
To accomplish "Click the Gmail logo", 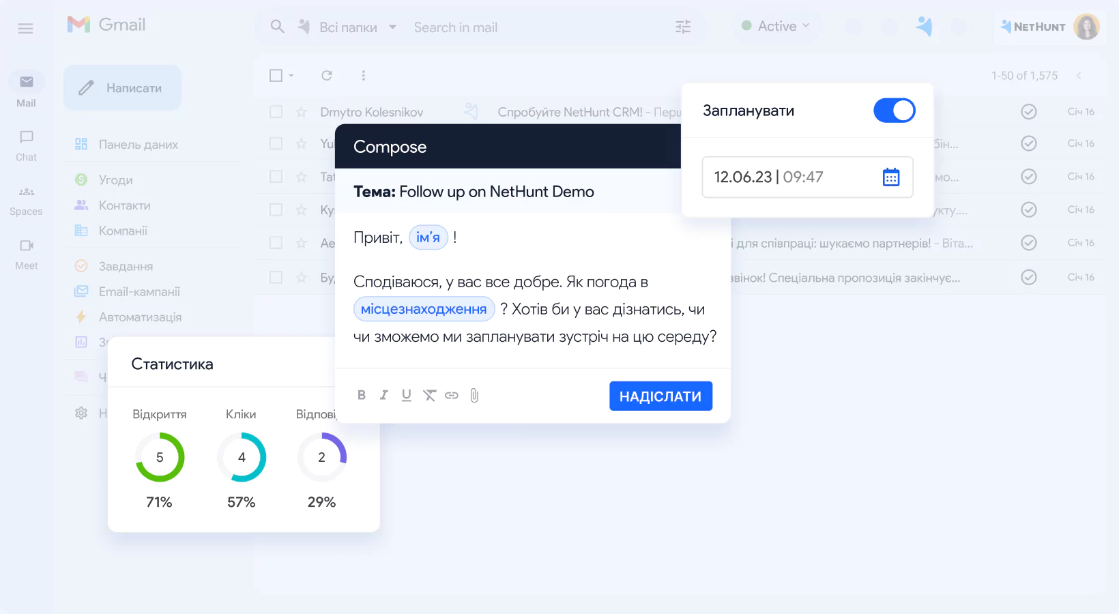I will point(106,25).
